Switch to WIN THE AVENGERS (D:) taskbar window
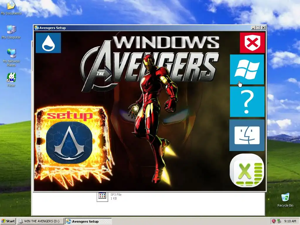300x225 pixels. [x=40, y=221]
